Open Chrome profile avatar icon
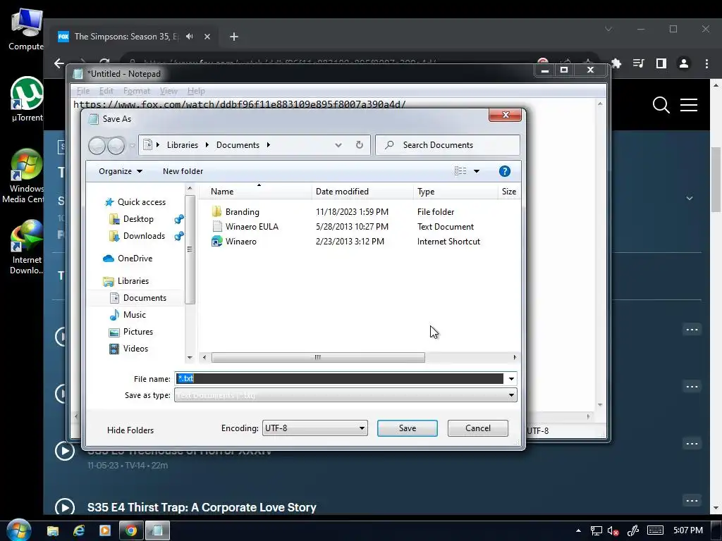The image size is (722, 541). (x=684, y=63)
